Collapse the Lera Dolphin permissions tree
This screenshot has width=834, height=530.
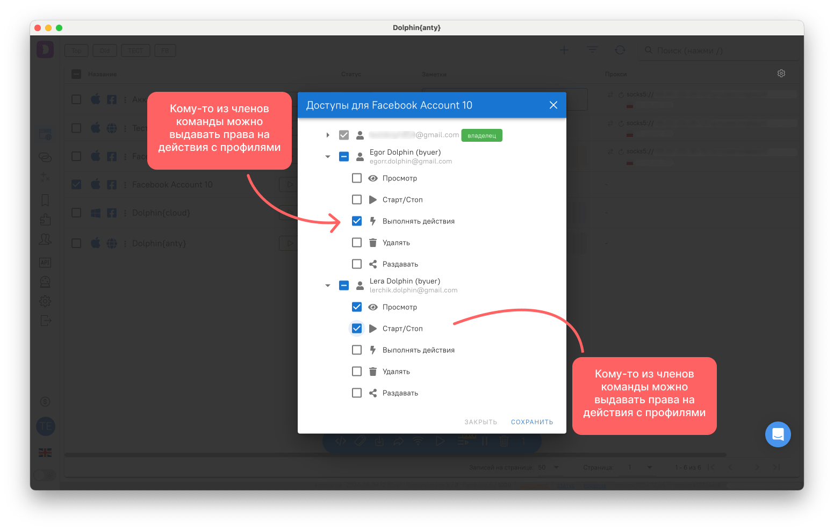[x=328, y=286]
